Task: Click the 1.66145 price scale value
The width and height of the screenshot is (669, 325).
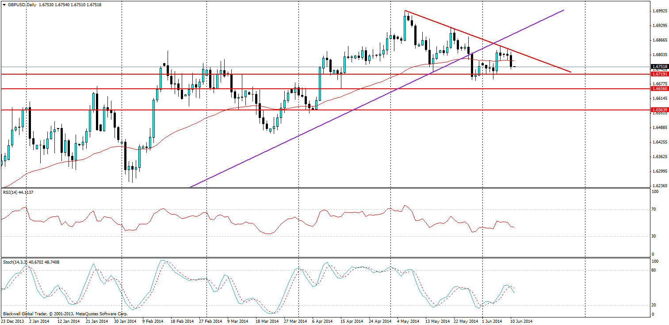Action: [659, 98]
